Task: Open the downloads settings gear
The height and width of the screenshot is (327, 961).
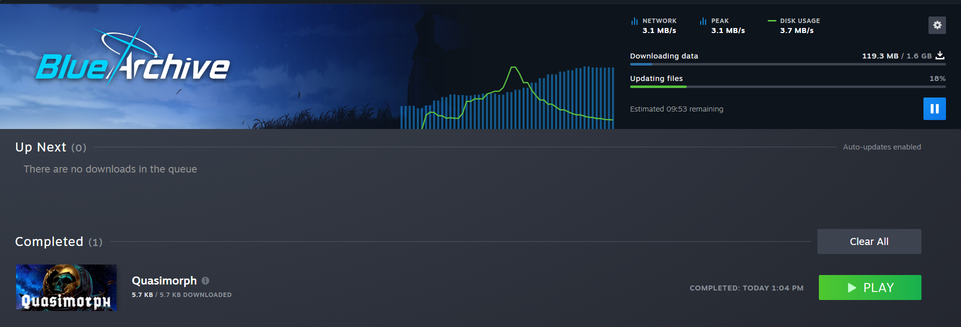Action: tap(937, 25)
